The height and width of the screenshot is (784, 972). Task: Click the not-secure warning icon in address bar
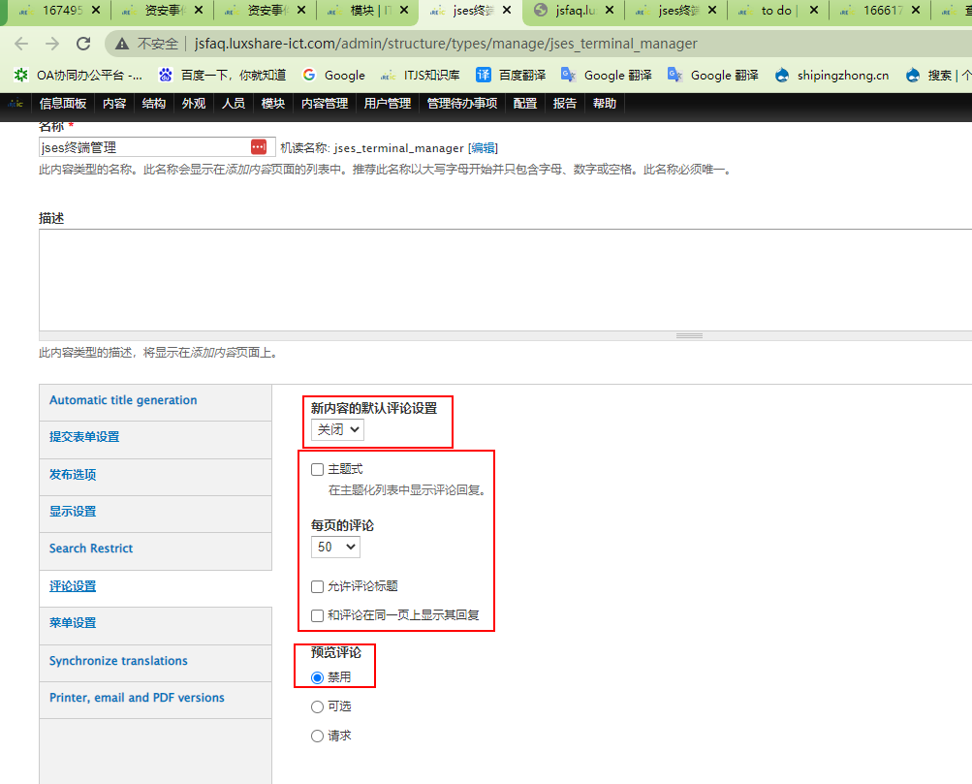[x=122, y=44]
